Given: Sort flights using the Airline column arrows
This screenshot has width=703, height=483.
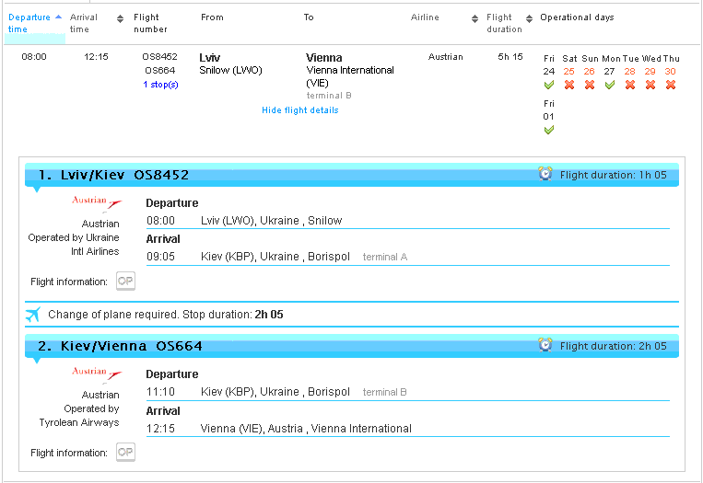Looking at the screenshot, I should pos(475,18).
